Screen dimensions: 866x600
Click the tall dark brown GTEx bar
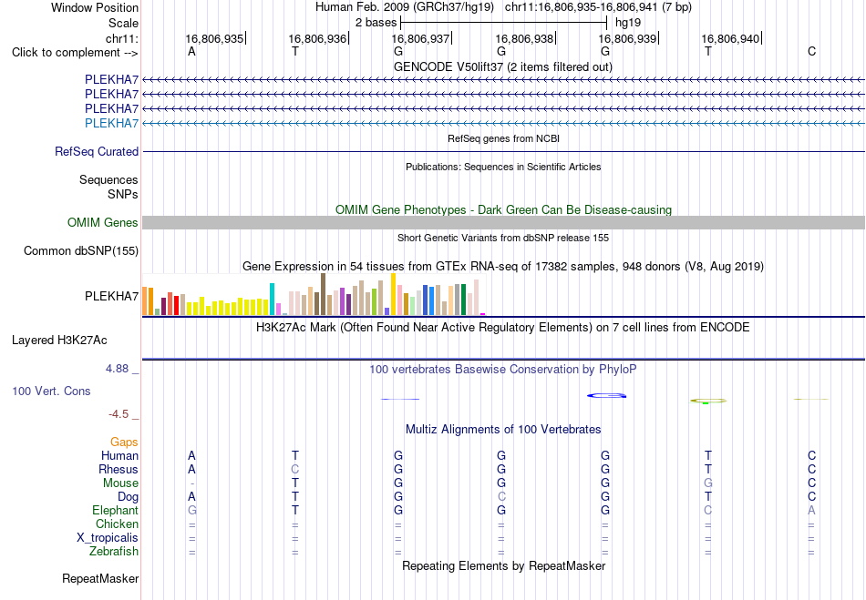[323, 294]
